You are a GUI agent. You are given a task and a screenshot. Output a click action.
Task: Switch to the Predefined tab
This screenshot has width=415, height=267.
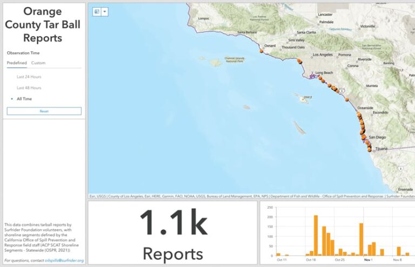coord(17,63)
